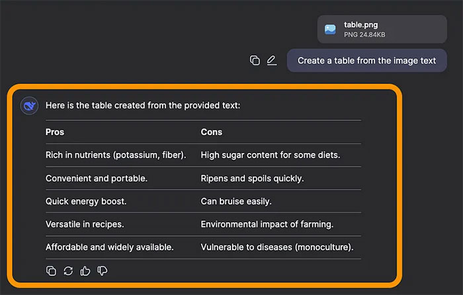Viewport: 463px width, 295px height.
Task: Click the DeepSeek assistant avatar icon
Action: click(x=29, y=105)
